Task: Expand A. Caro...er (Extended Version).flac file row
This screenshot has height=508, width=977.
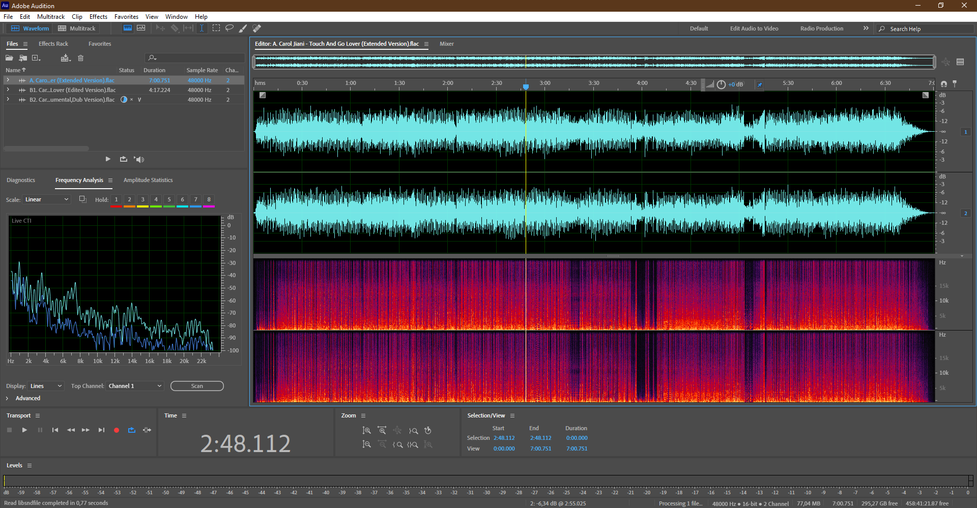Action: [x=8, y=80]
